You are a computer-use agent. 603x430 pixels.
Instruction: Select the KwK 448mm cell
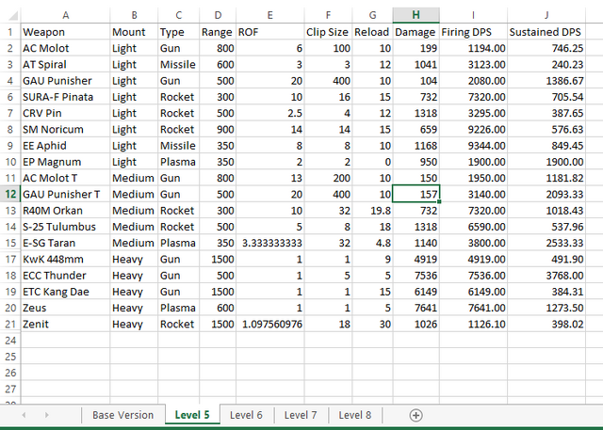coord(65,258)
